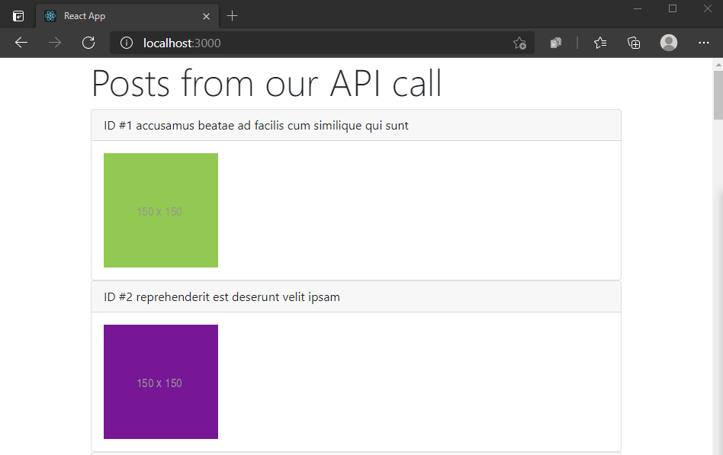Close the browser window
Image resolution: width=723 pixels, height=455 pixels.
coord(707,8)
